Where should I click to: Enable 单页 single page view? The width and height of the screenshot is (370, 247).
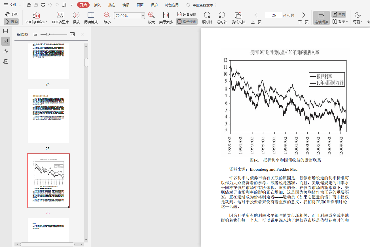339,14
